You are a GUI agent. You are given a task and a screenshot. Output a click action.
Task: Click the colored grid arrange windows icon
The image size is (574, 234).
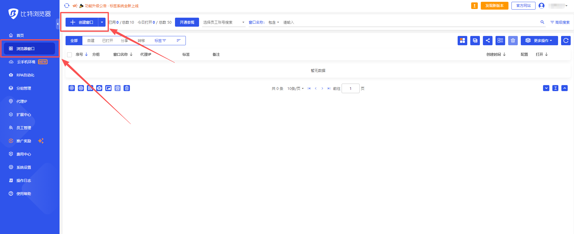462,40
